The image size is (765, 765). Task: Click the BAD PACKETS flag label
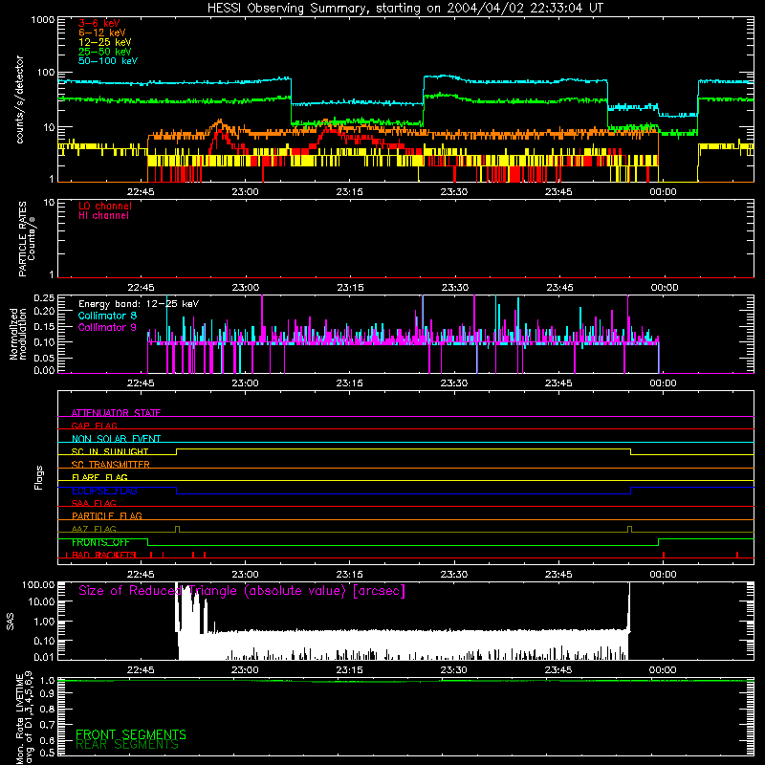104,556
